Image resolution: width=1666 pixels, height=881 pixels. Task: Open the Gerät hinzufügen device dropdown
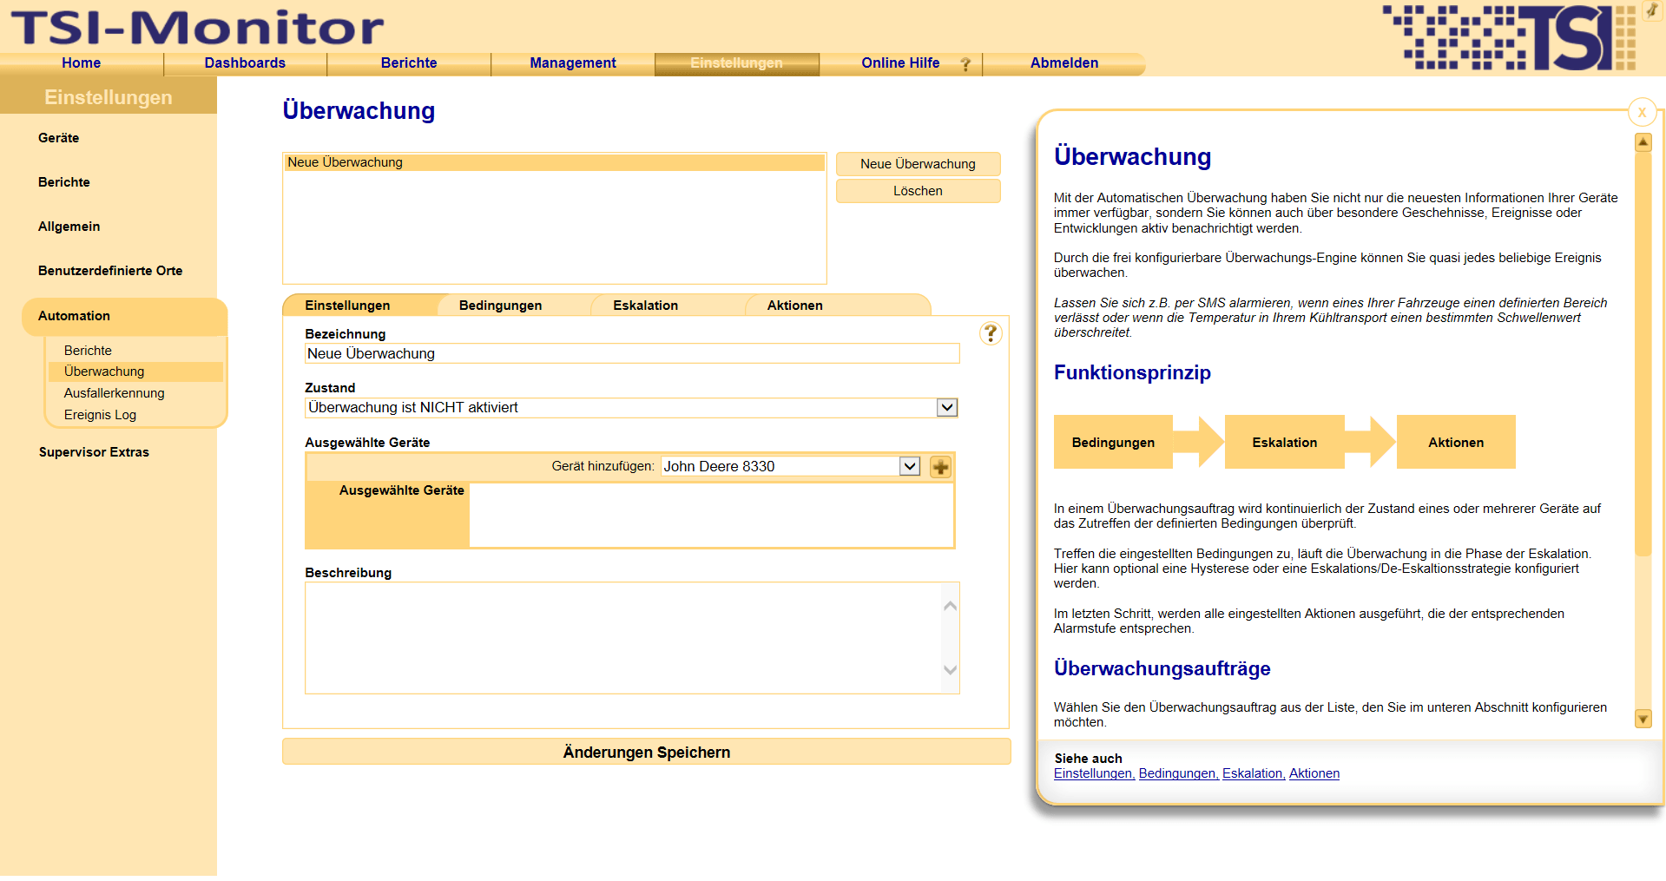click(x=909, y=466)
